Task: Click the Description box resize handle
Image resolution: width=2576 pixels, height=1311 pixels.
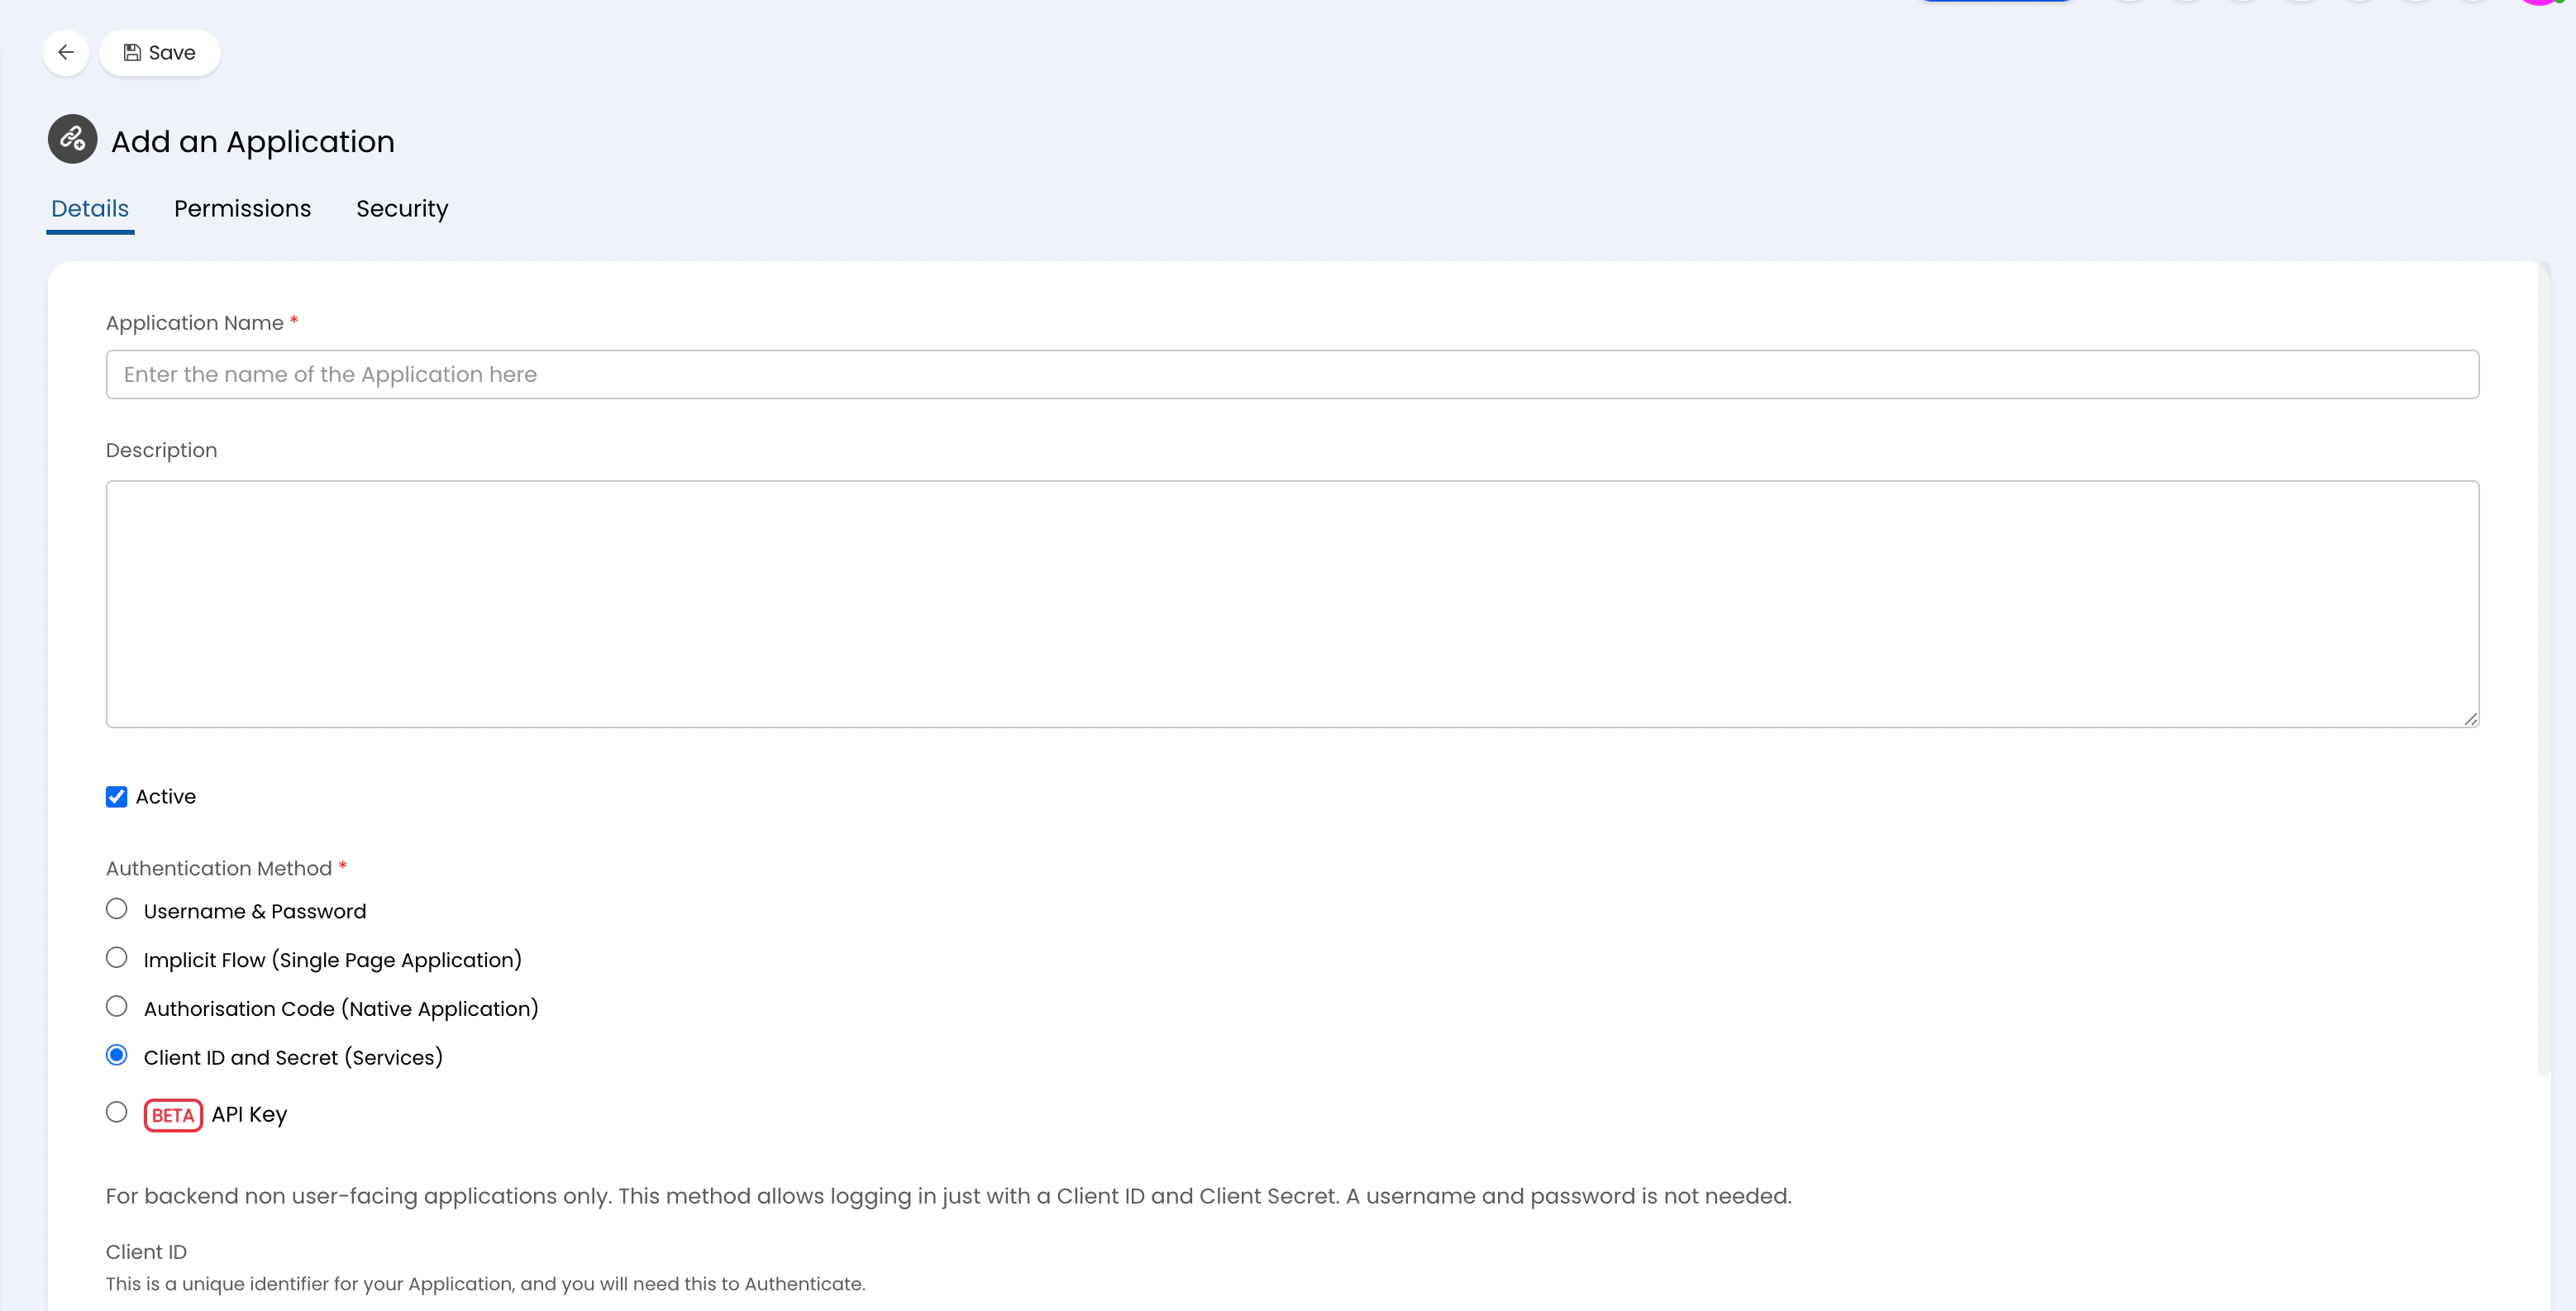Action: 2470,718
